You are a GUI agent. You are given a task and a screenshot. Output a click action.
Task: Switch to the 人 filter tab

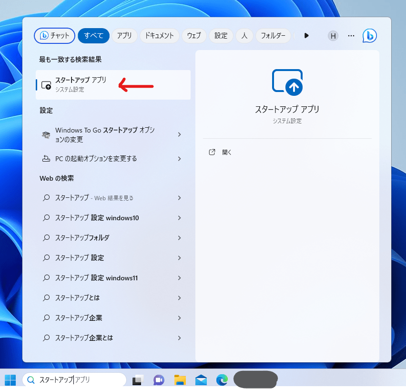click(x=244, y=36)
